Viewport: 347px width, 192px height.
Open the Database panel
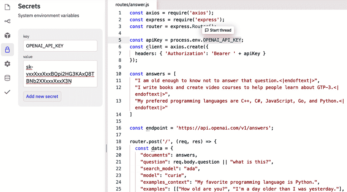click(7, 78)
